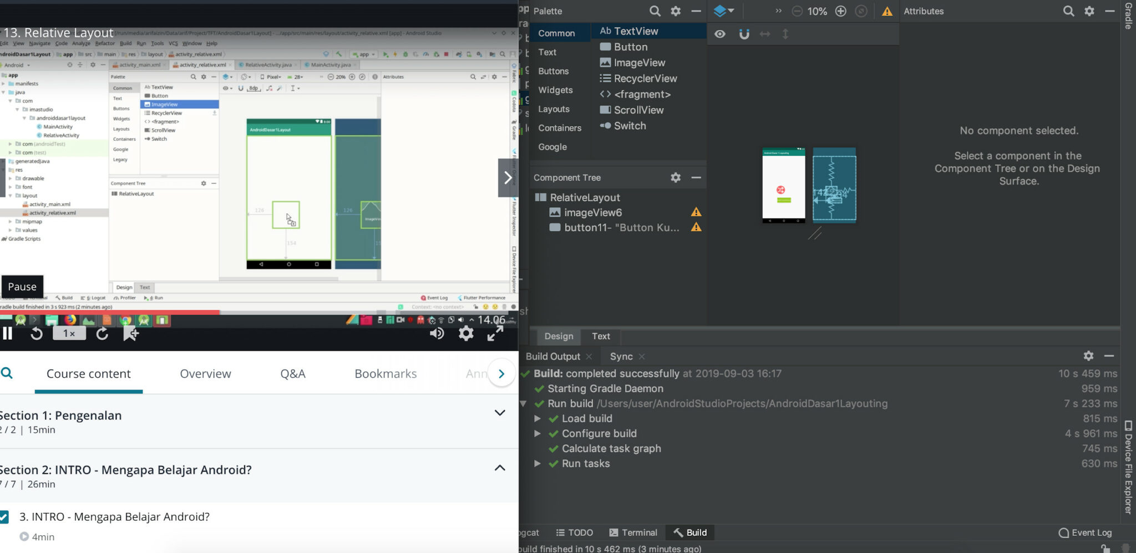Toggle the completed checkbox for lecture 3
1136x553 pixels.
(x=4, y=517)
